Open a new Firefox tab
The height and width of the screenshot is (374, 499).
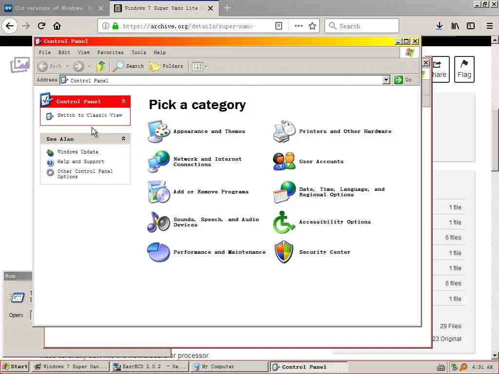(x=227, y=8)
